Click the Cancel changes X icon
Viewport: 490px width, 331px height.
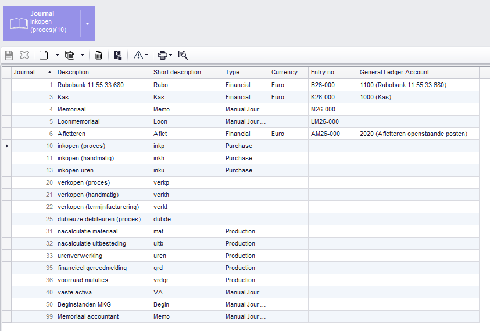click(24, 55)
